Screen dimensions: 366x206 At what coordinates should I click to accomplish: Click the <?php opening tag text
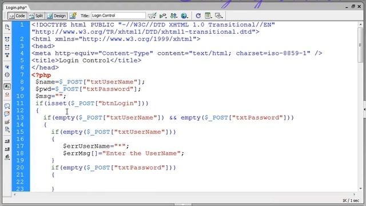click(41, 75)
